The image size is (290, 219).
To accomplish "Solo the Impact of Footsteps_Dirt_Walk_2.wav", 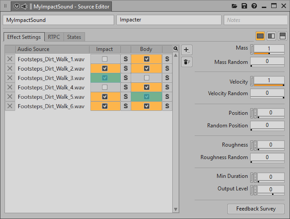I will point(125,68).
